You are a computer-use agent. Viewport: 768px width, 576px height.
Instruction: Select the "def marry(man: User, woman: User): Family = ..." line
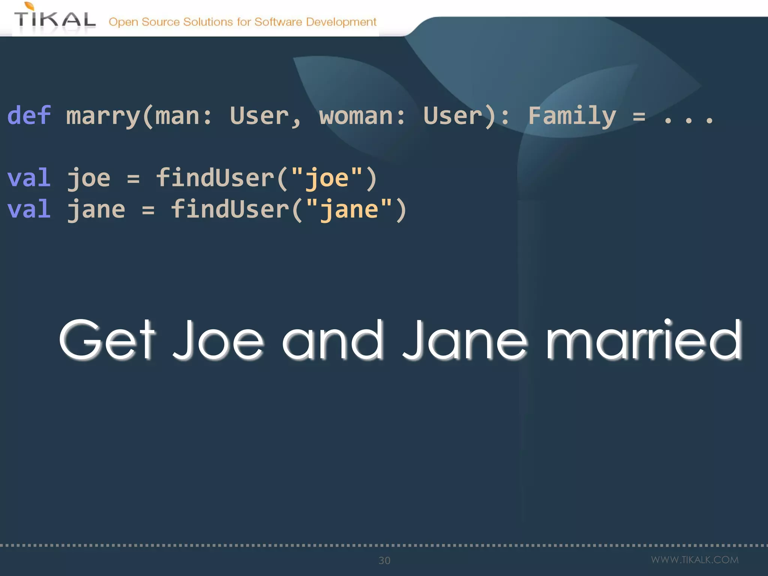point(360,116)
